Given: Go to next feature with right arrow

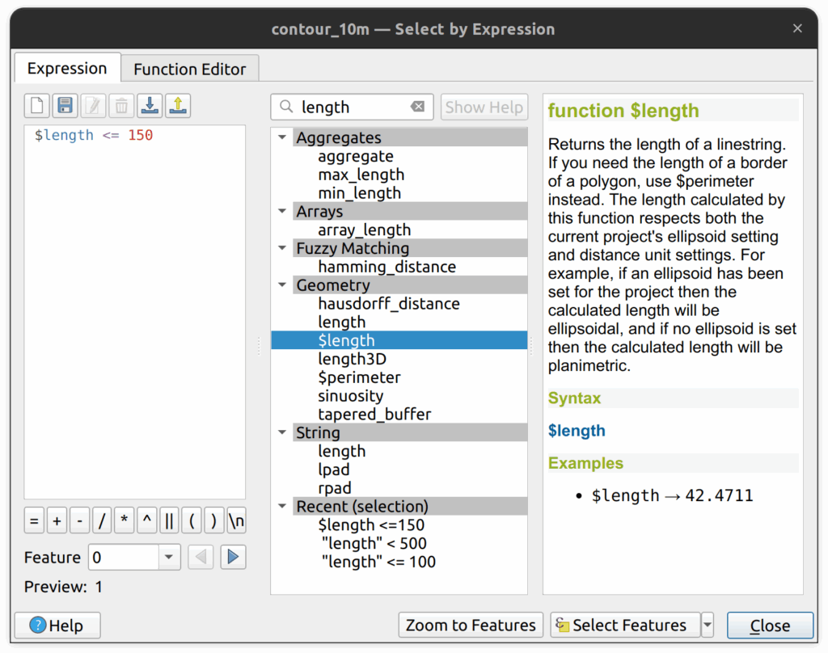Looking at the screenshot, I should click(233, 557).
